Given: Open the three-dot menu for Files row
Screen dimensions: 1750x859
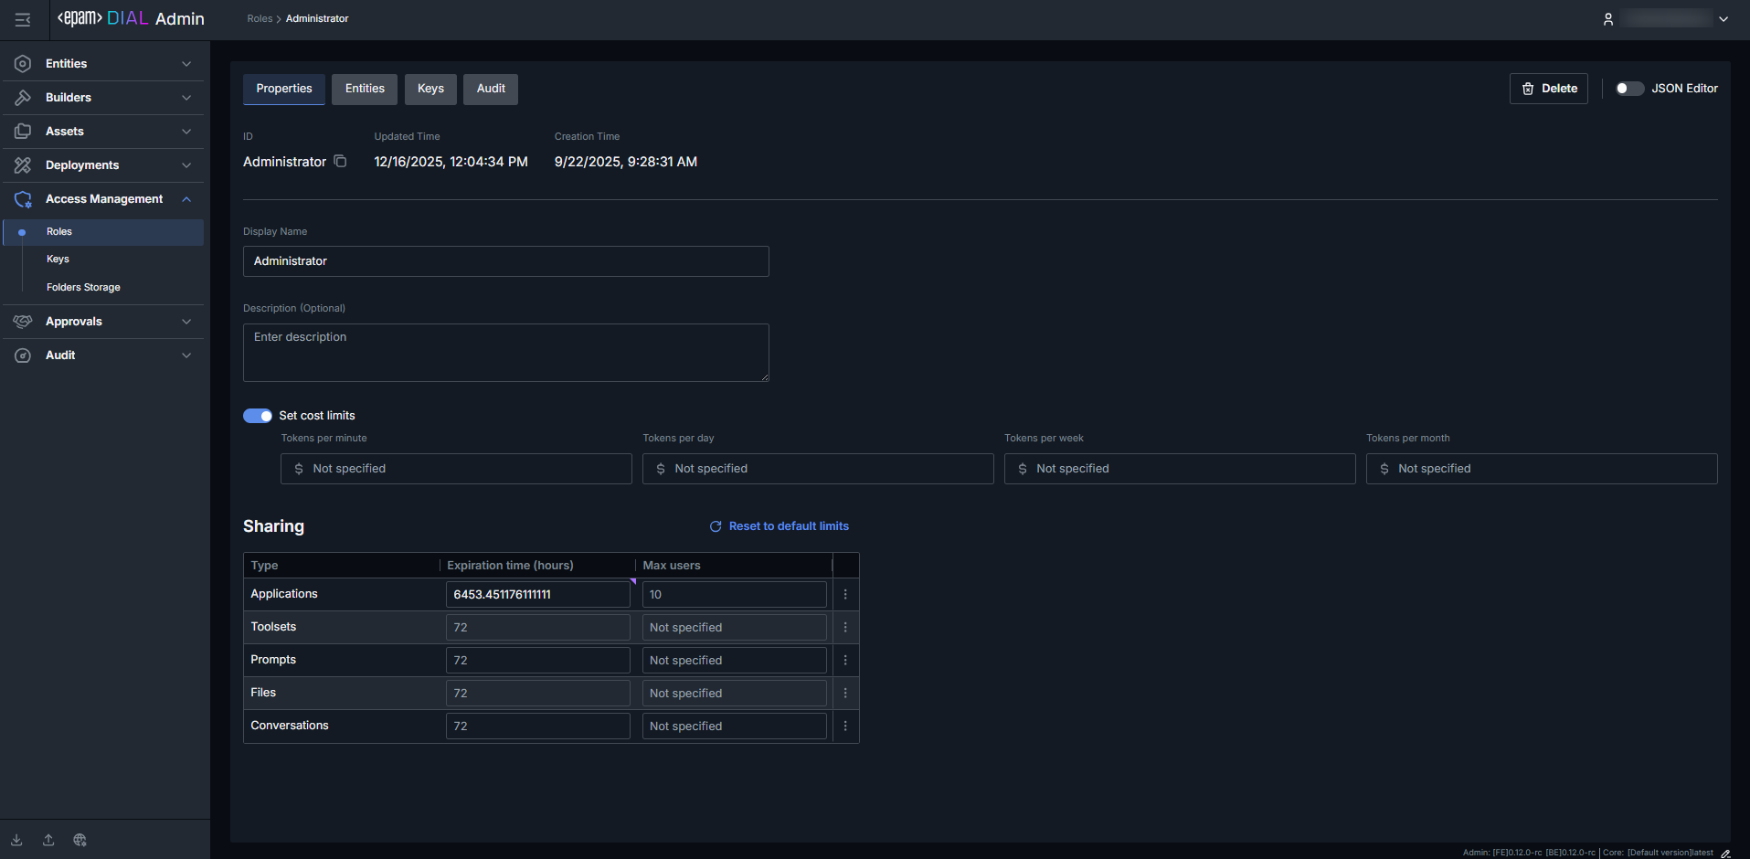Looking at the screenshot, I should pos(845,694).
